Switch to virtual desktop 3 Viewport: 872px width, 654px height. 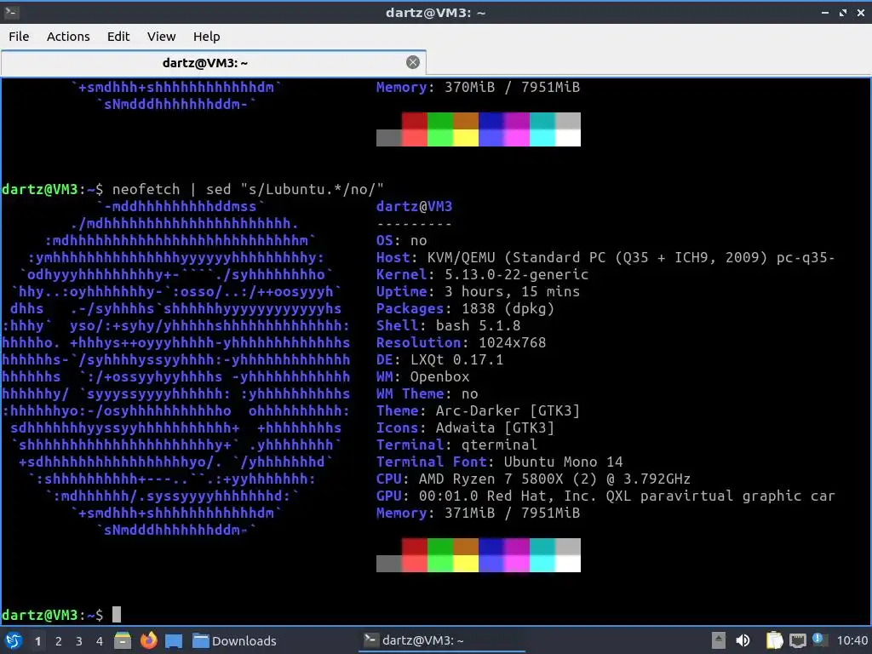coord(79,641)
